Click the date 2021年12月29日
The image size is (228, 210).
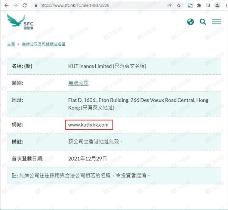[x=87, y=158]
